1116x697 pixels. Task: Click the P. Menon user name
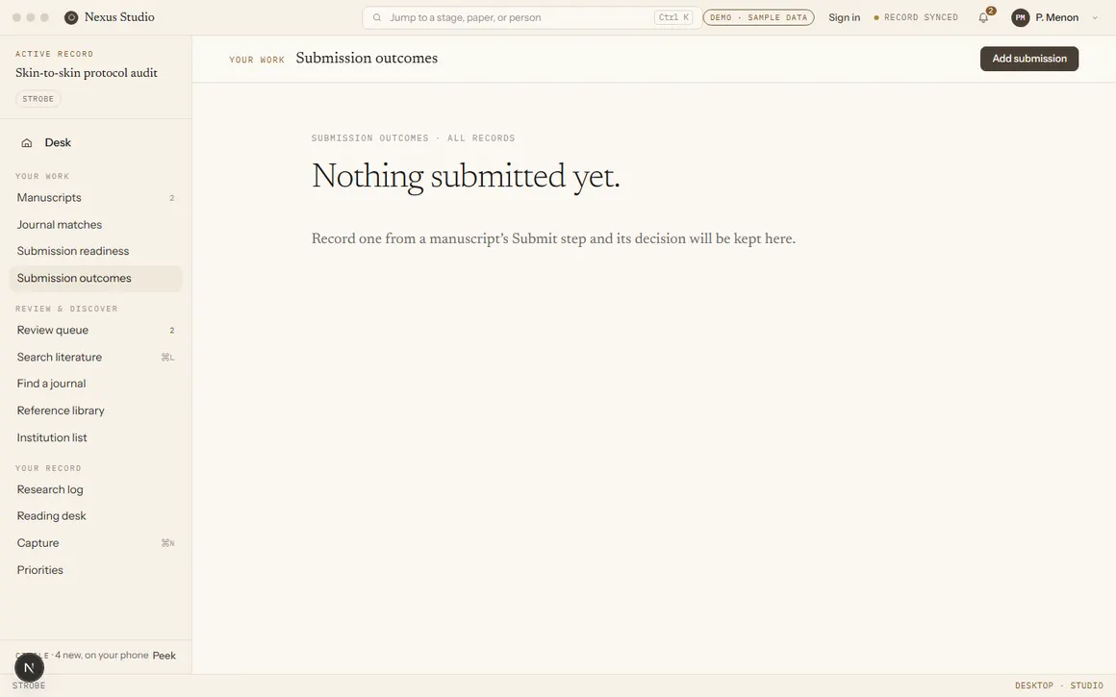(1057, 17)
